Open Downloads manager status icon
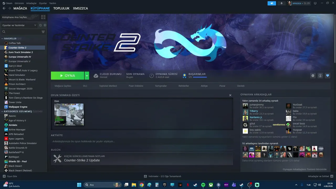 pos(145,176)
